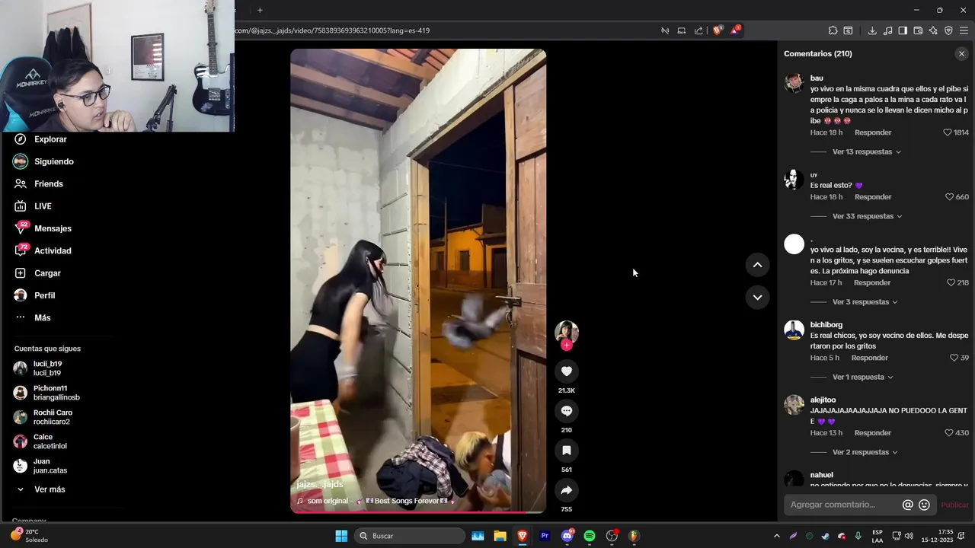Screen dimensions: 975x548
Task: Open Actividad notifications in sidebar
Action: tap(53, 250)
